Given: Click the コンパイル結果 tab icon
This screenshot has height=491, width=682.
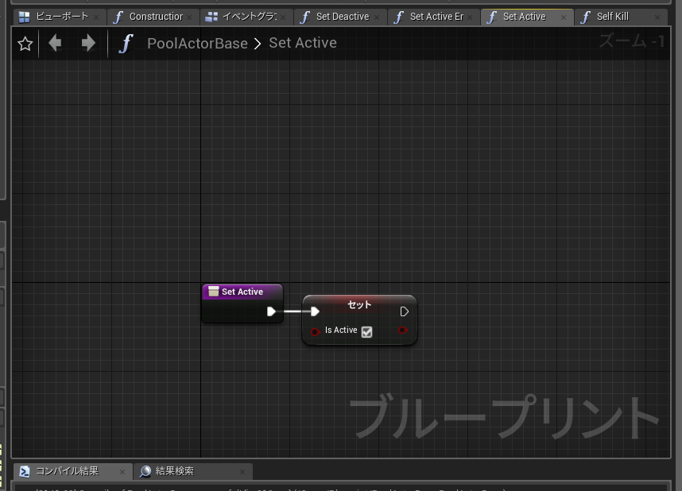Looking at the screenshot, I should coord(25,471).
